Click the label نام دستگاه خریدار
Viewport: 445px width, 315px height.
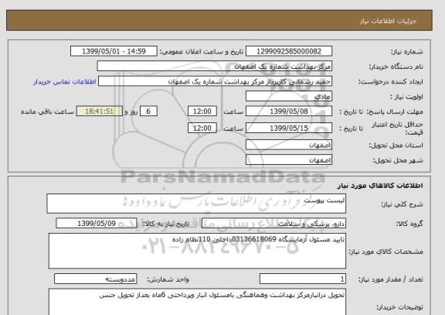point(396,67)
